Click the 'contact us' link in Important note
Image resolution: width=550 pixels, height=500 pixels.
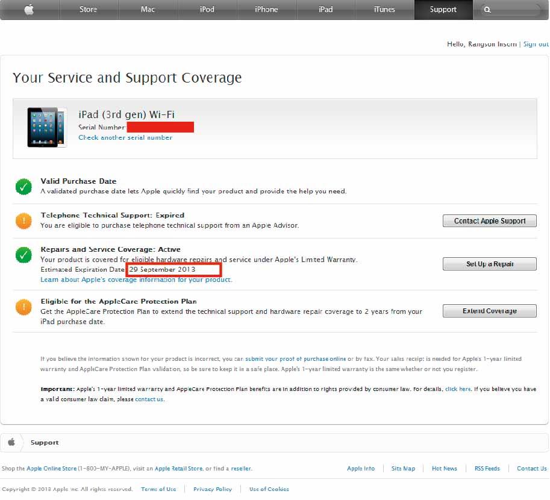point(149,399)
